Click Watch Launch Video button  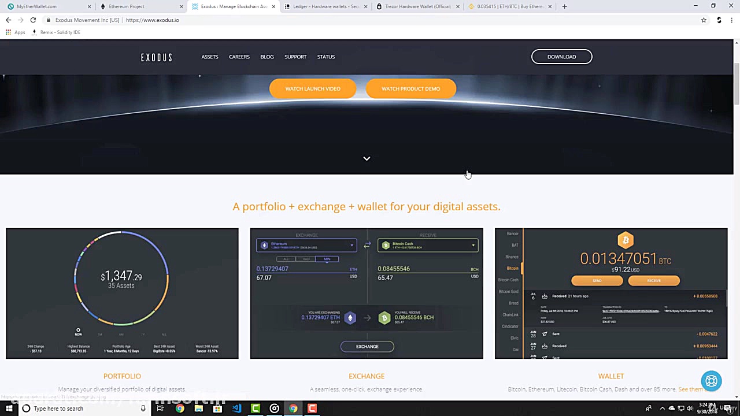313,89
